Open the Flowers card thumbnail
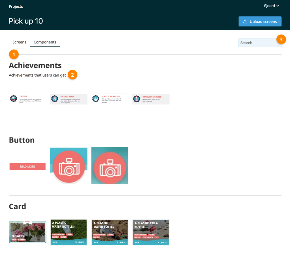Viewport: 290px width, 263px height. pos(27,232)
